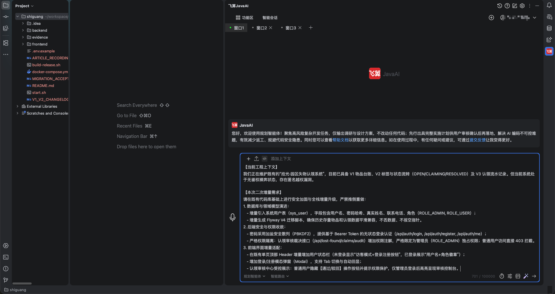Expand External Libraries node
Screen dimensions: 555x294
(18, 106)
